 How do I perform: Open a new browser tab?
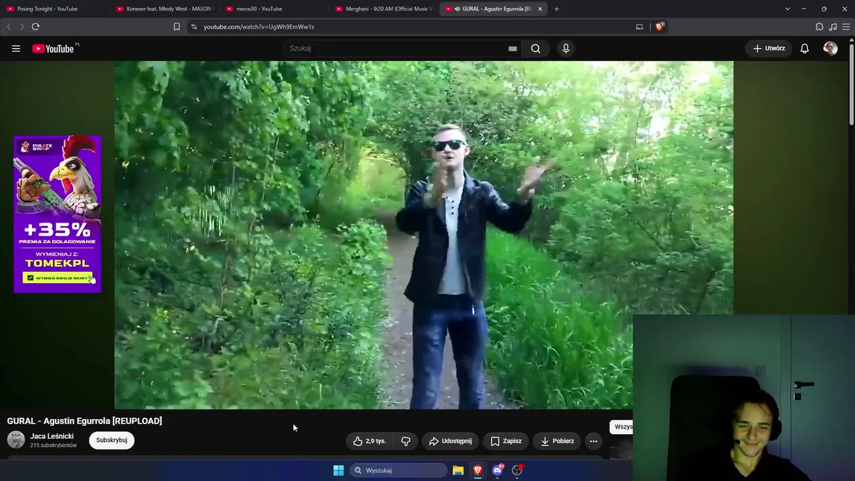(x=556, y=9)
